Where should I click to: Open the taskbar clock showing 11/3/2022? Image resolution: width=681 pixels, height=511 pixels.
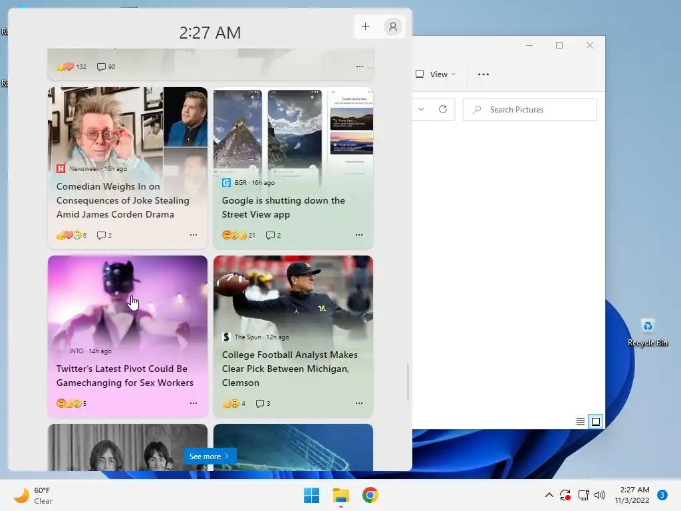tap(632, 495)
